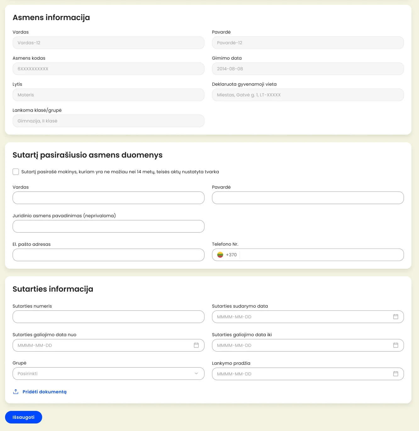Viewport: 419px width, 431px height.
Task: Click the El. pašto adresas field
Action: tap(109, 255)
